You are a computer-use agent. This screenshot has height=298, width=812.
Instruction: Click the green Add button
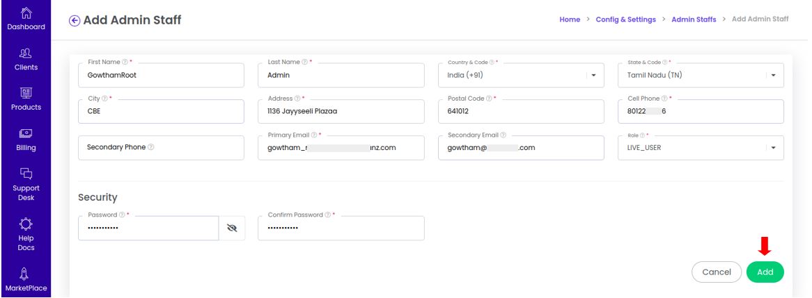tap(765, 272)
